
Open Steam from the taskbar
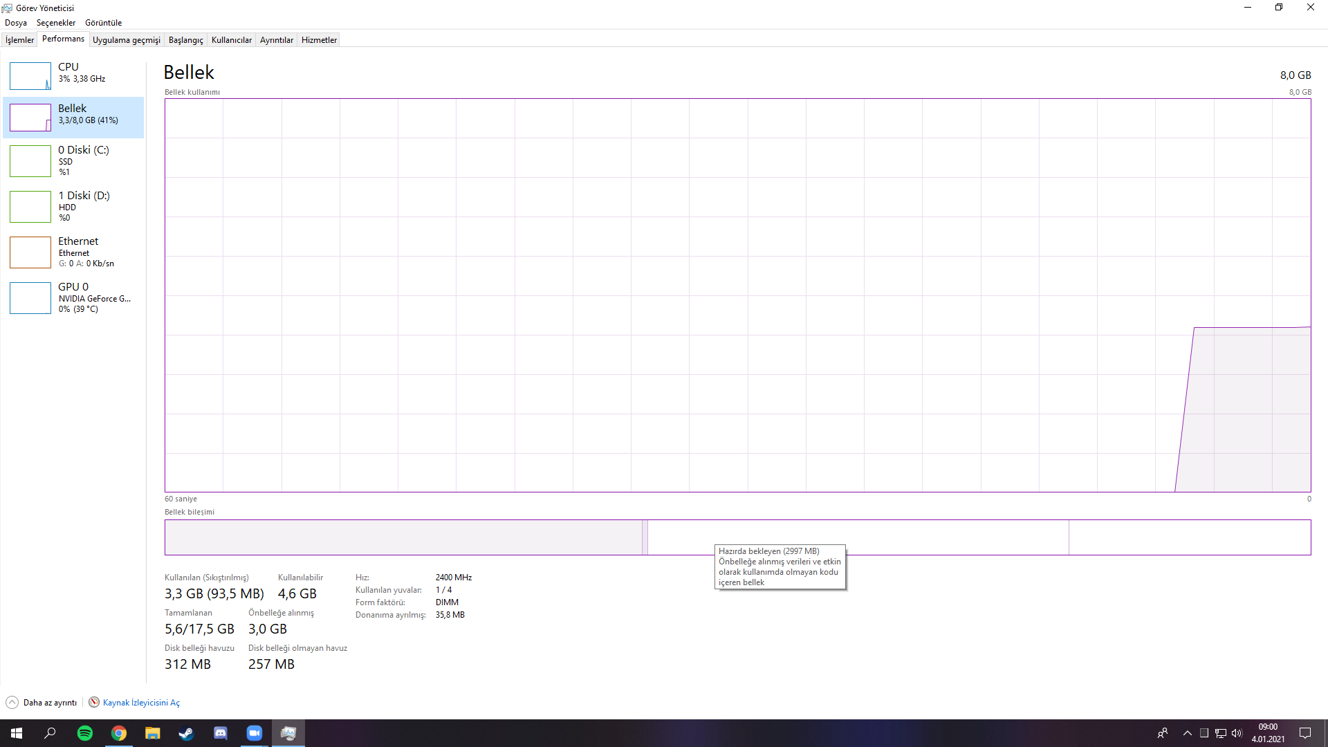pos(187,733)
